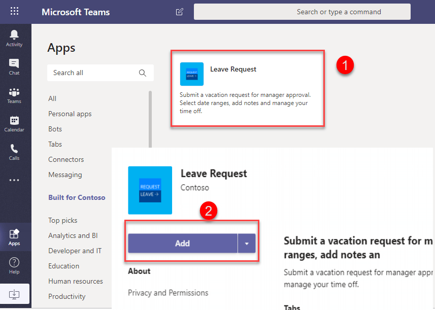Open the app launcher waffle icon

click(14, 11)
